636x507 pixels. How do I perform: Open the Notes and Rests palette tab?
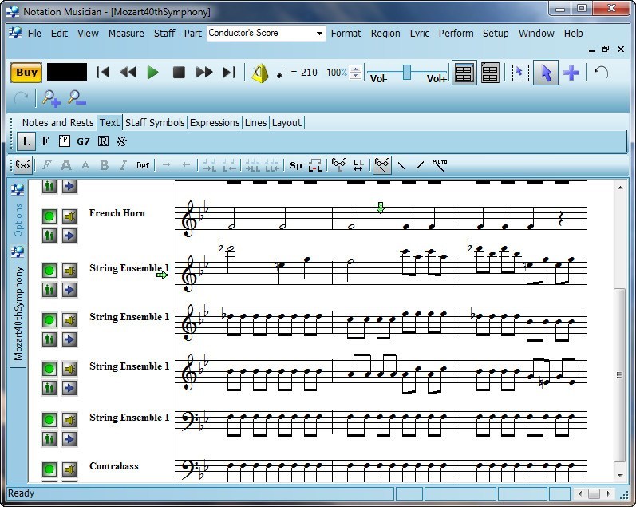57,123
